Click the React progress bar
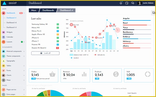 (137, 25)
